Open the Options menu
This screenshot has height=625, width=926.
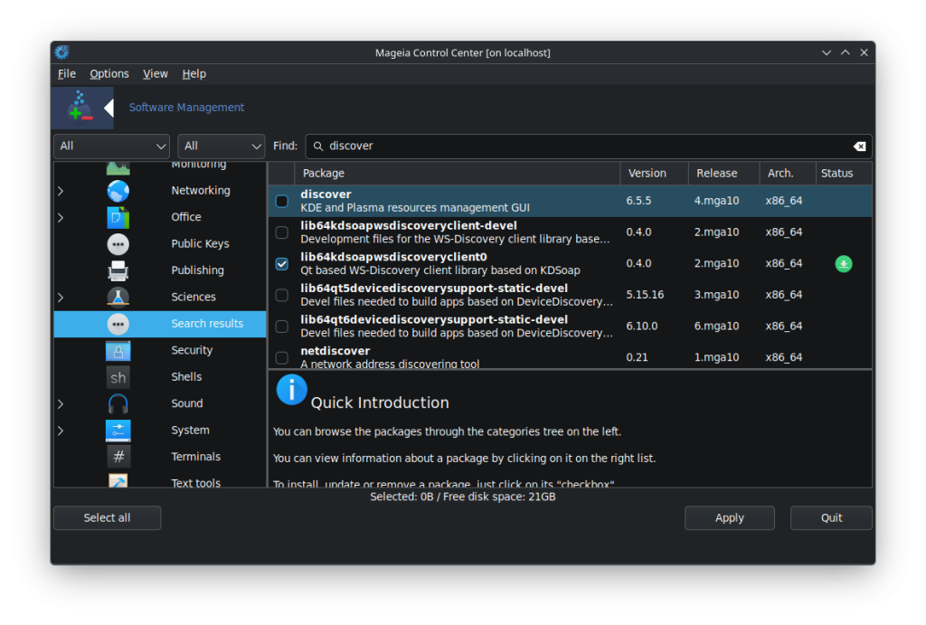109,74
